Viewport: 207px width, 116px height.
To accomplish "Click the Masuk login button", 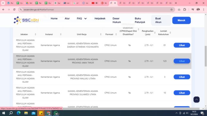I will pos(181,20).
